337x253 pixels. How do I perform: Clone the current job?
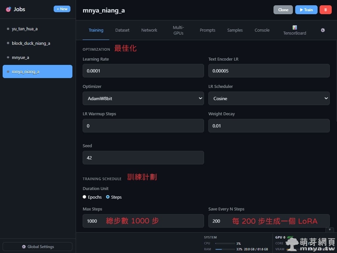point(283,10)
